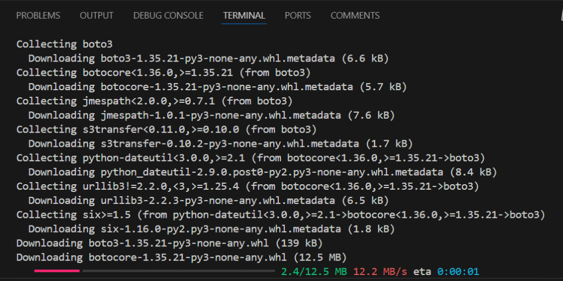The image size is (563, 281).
Task: Open the OUTPUT tab
Action: 97,16
